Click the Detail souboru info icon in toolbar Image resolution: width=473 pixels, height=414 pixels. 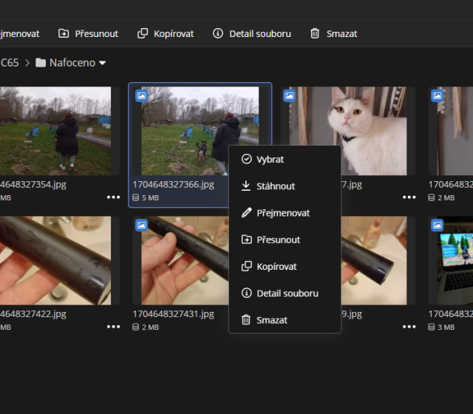[218, 34]
